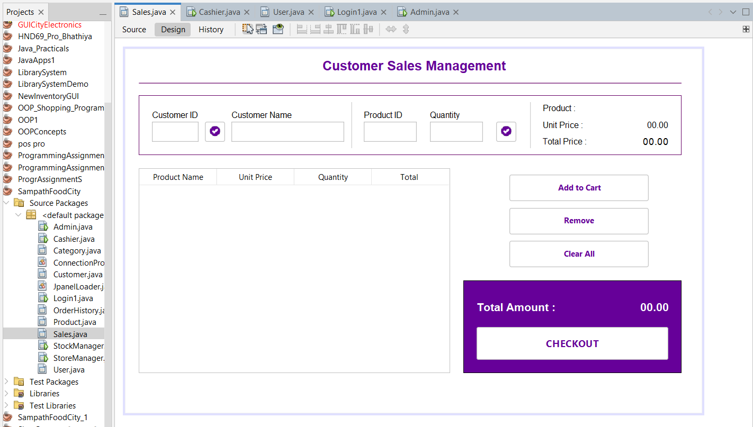Click the Preview Design eye icon
Image resolution: width=753 pixels, height=427 pixels.
coord(278,29)
